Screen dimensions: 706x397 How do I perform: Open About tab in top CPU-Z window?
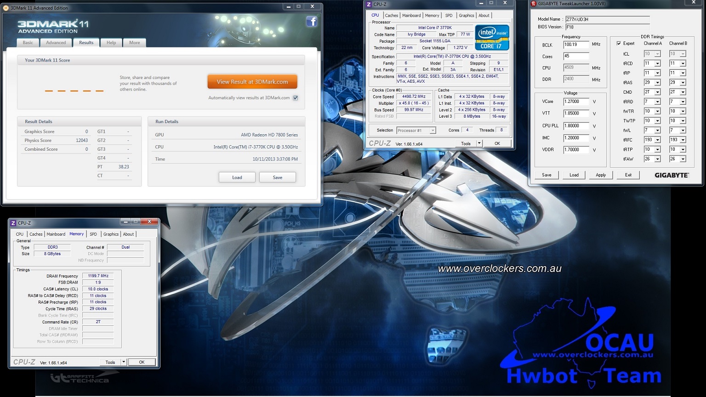(484, 16)
